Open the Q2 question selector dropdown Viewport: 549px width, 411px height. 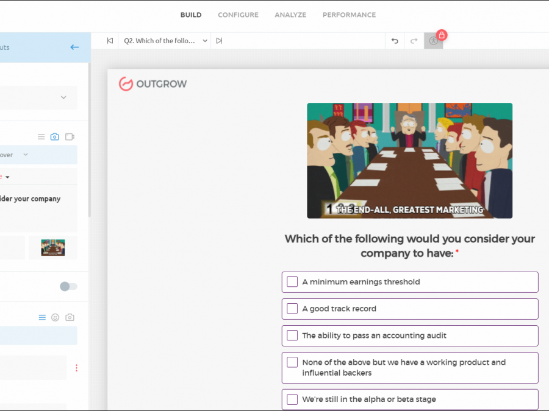[x=205, y=41]
